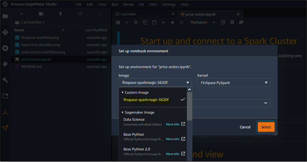Insert a cell with notebook plus icon
This screenshot has height=162, width=307.
click(127, 23)
